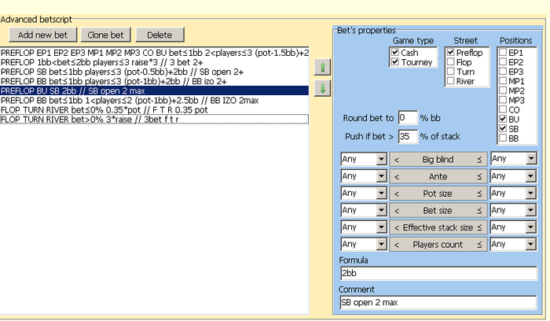550x321 pixels.
Task: Select the '// 3bet f t r' row
Action: (154, 120)
